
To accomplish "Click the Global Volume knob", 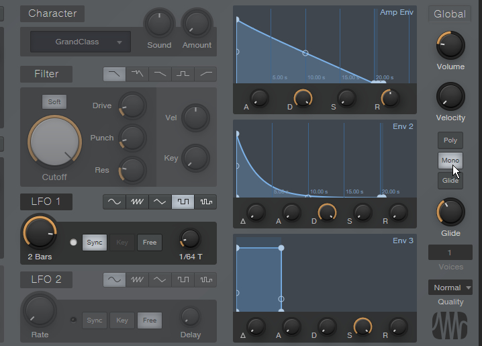I will (450, 45).
